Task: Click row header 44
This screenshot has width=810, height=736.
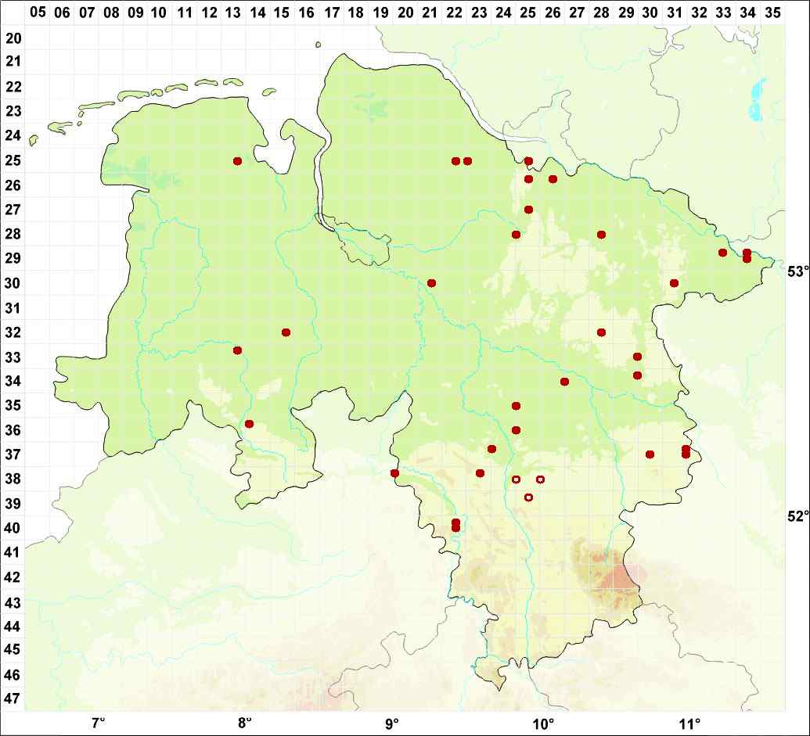Action: tap(13, 626)
